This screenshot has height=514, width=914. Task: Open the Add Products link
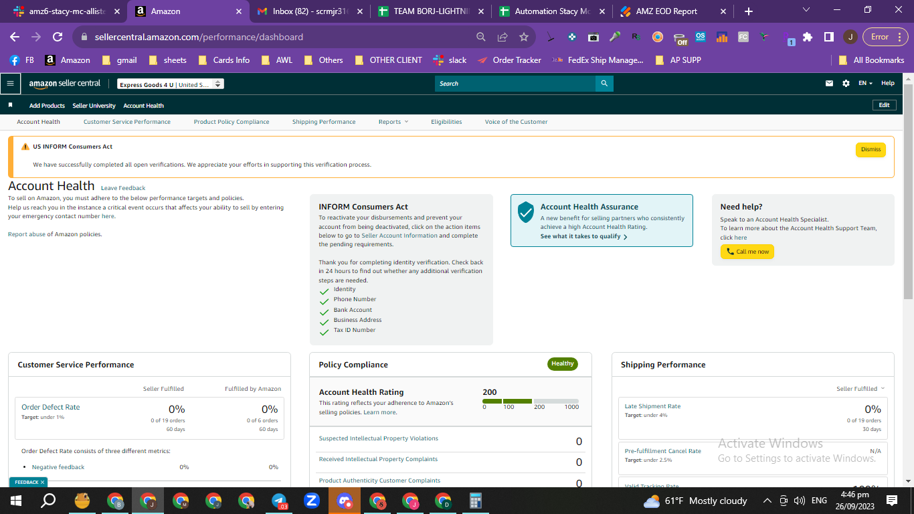tap(47, 106)
